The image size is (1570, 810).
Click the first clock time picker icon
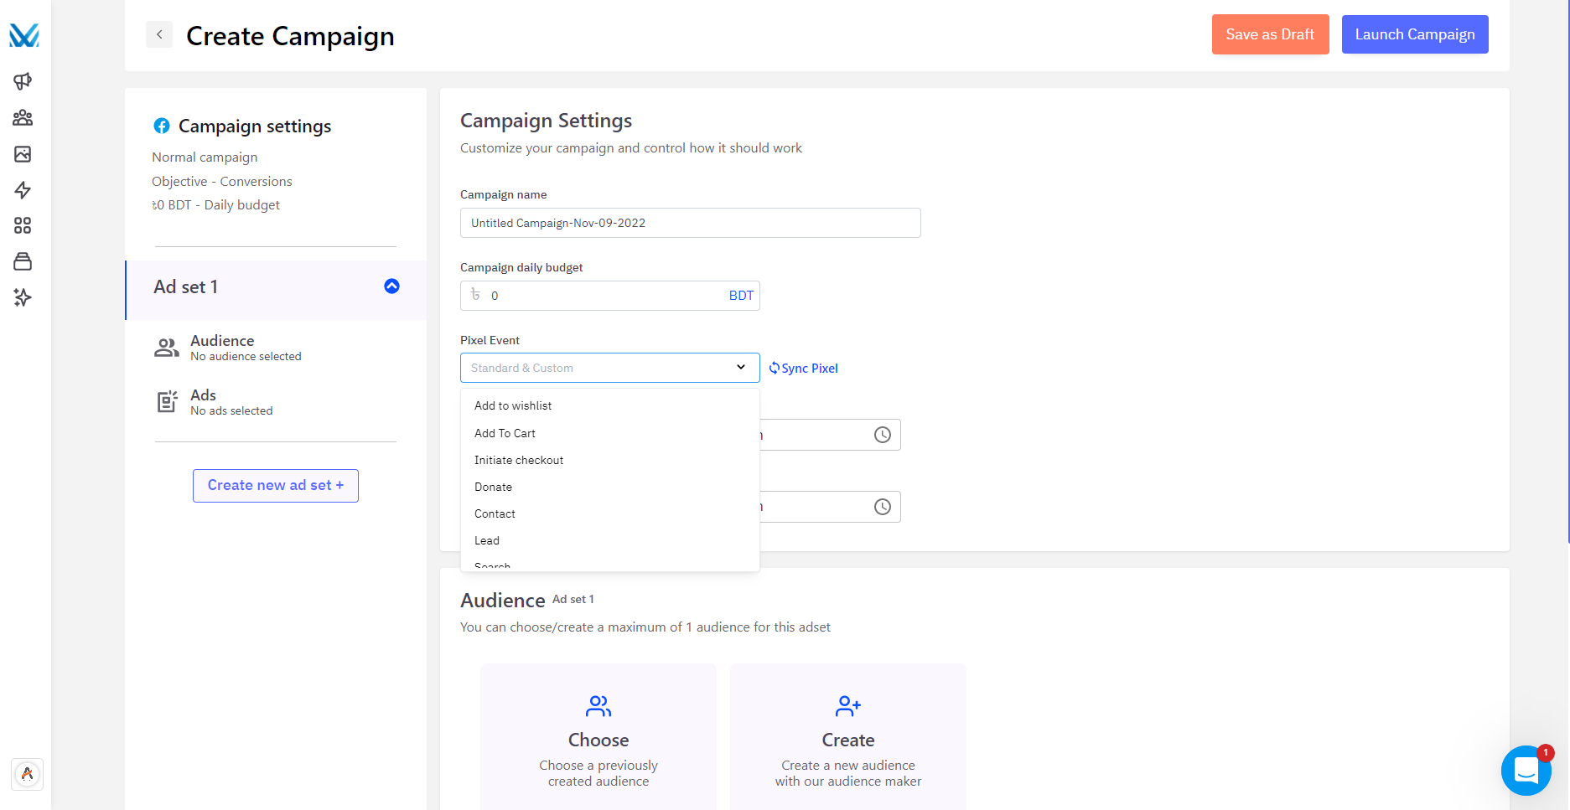click(x=882, y=435)
